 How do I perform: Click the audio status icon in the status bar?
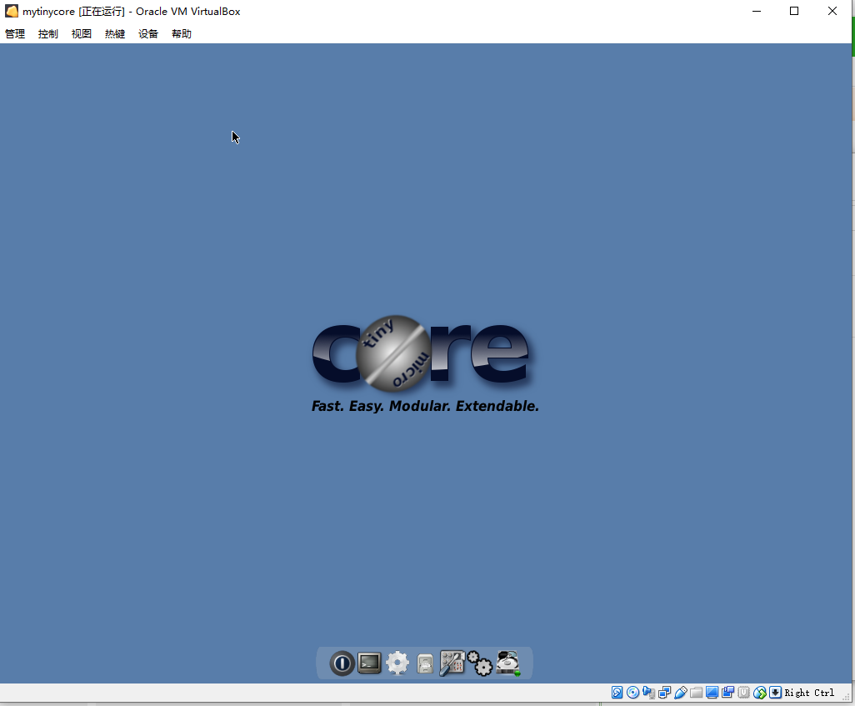pyautogui.click(x=648, y=692)
